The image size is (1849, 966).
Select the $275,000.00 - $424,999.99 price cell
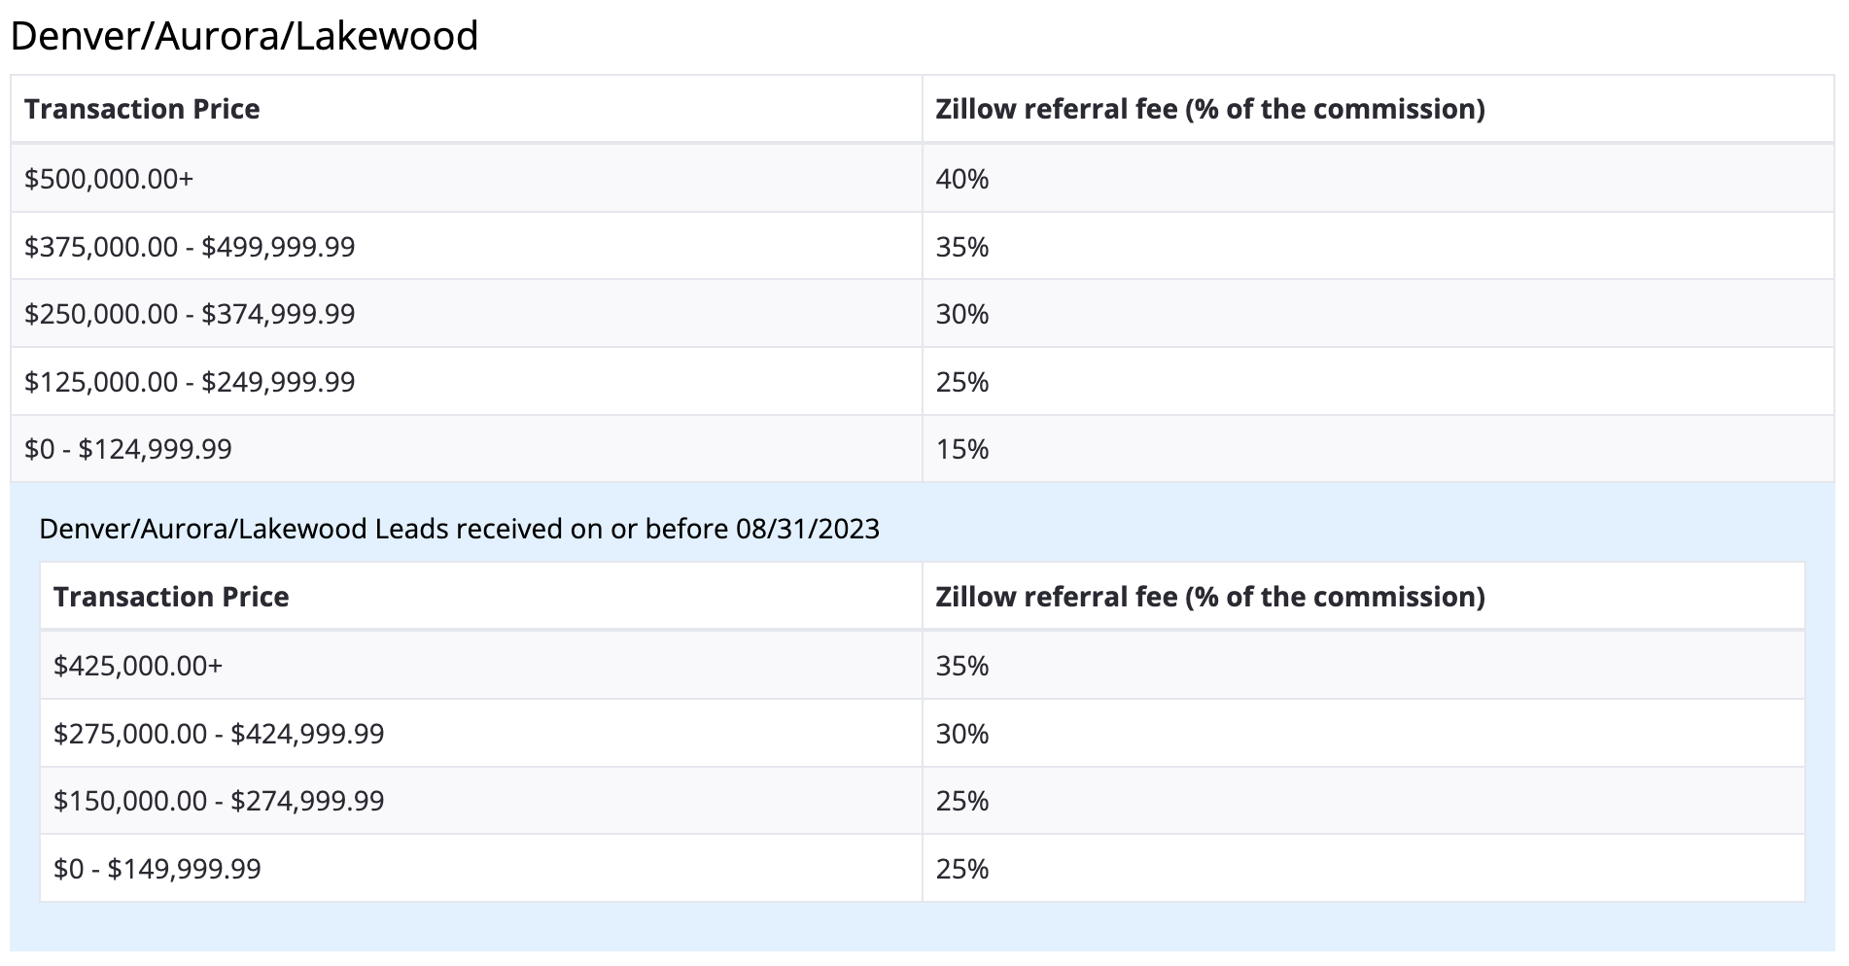[x=219, y=734]
